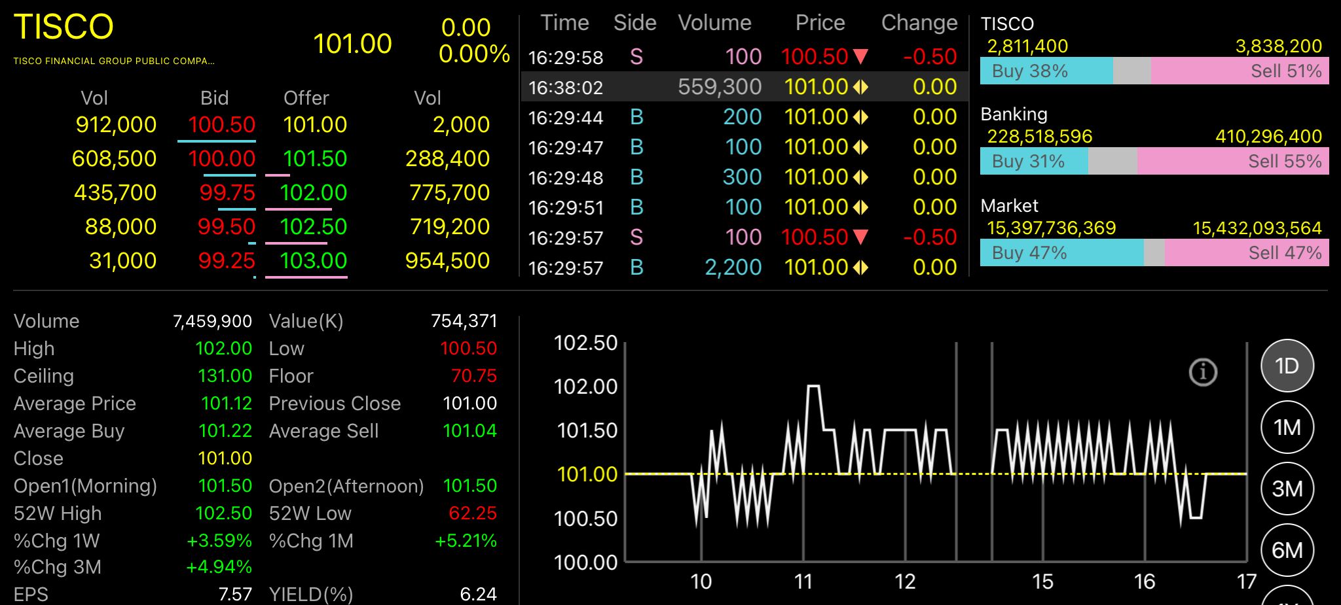Click the intraday price chart line
This screenshot has height=605, width=1341.
936,457
